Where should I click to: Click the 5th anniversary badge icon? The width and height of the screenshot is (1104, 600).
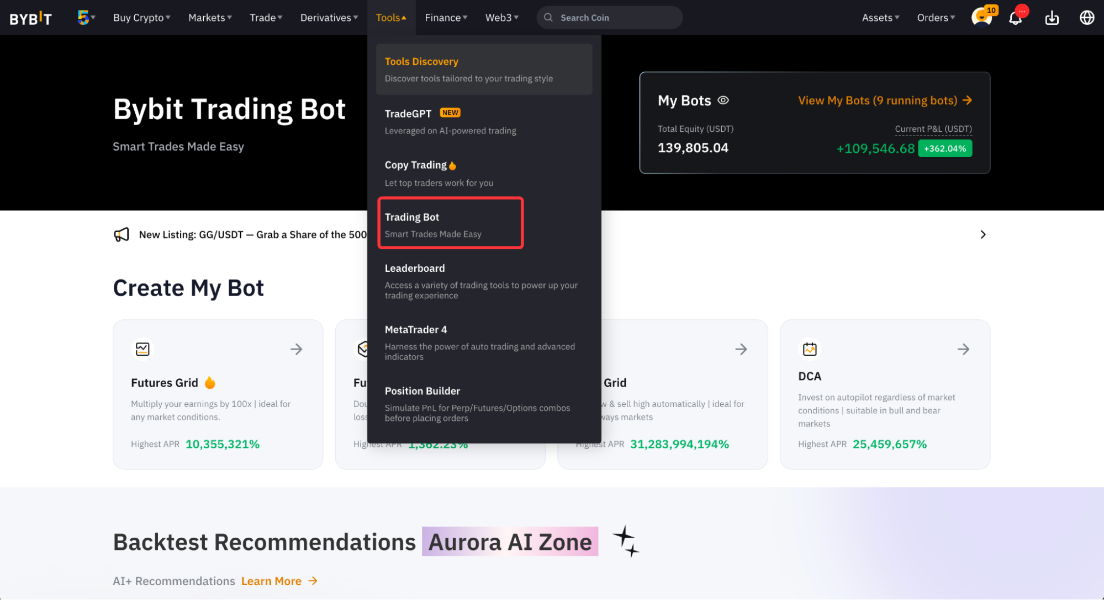pos(83,17)
